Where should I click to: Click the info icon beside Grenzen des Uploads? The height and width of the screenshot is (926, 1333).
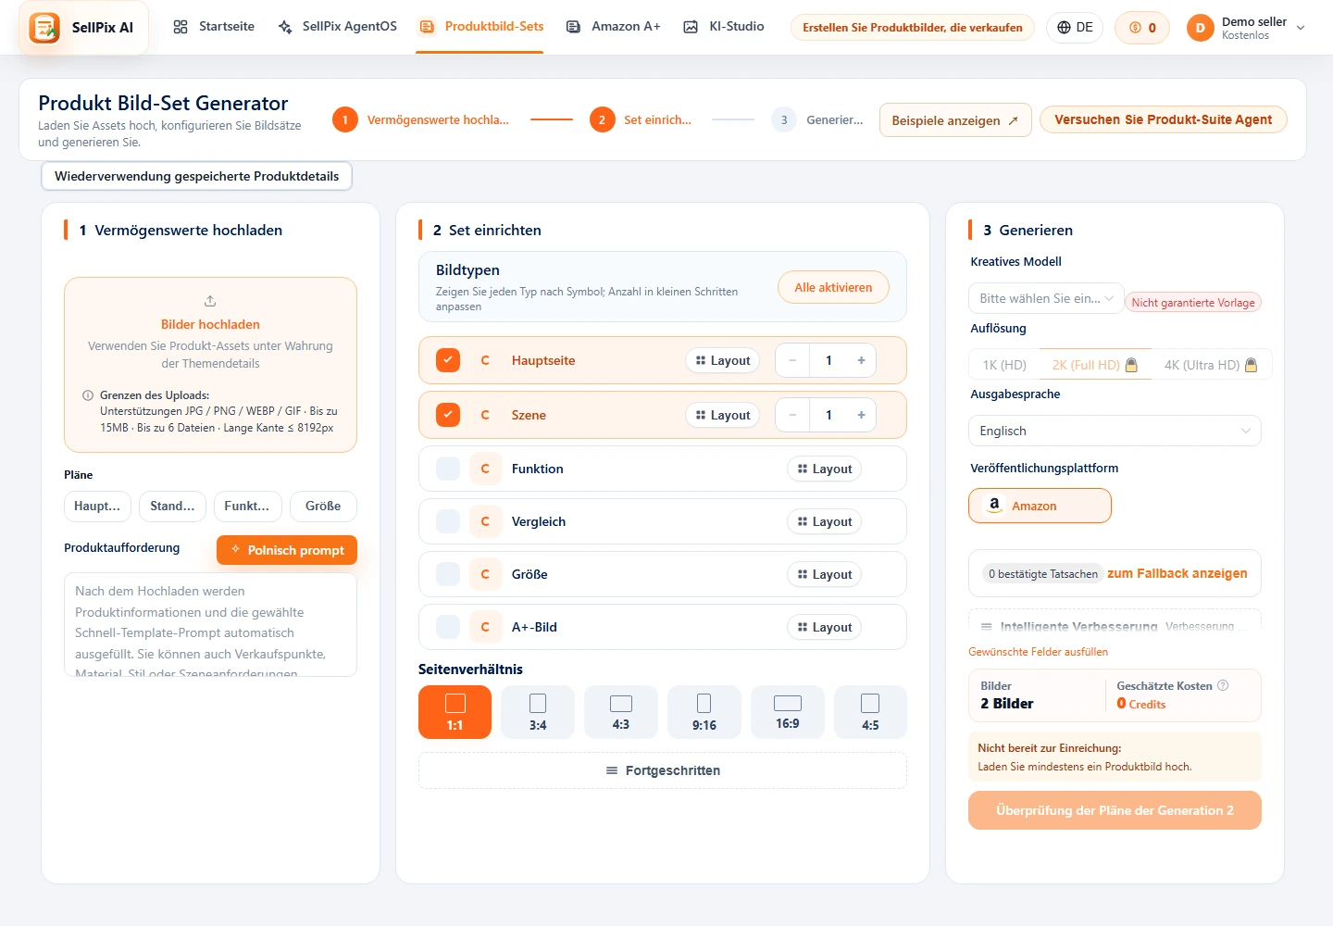coord(88,395)
